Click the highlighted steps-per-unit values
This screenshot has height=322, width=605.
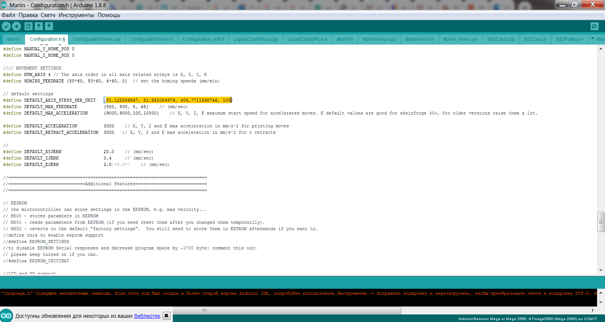[x=168, y=100]
